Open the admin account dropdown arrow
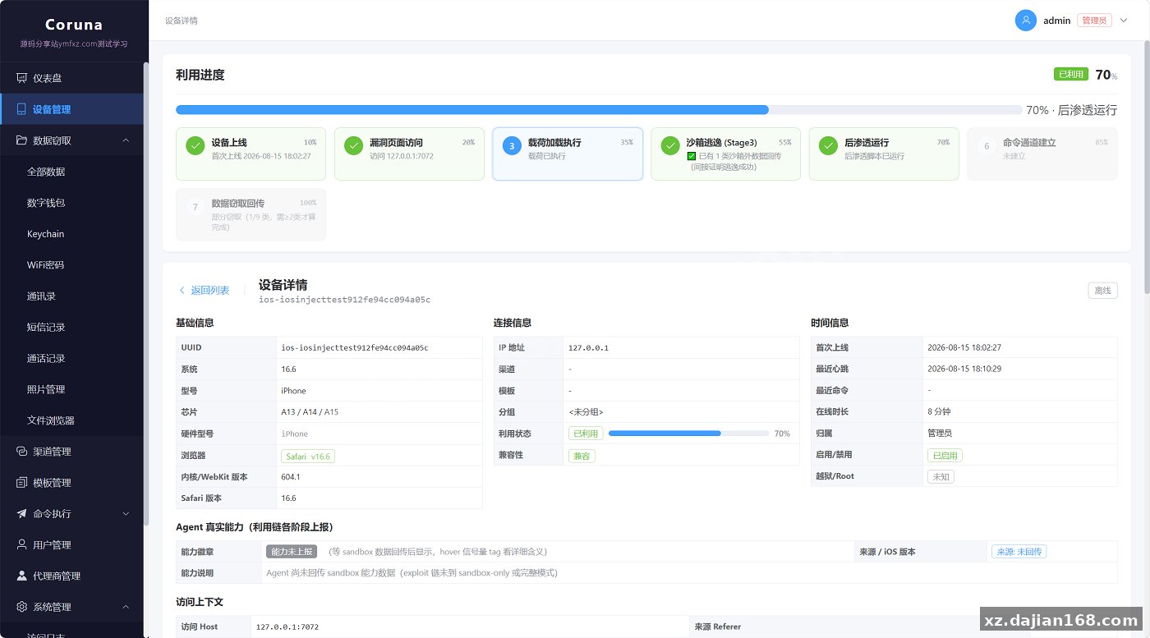This screenshot has height=638, width=1150. [1124, 21]
